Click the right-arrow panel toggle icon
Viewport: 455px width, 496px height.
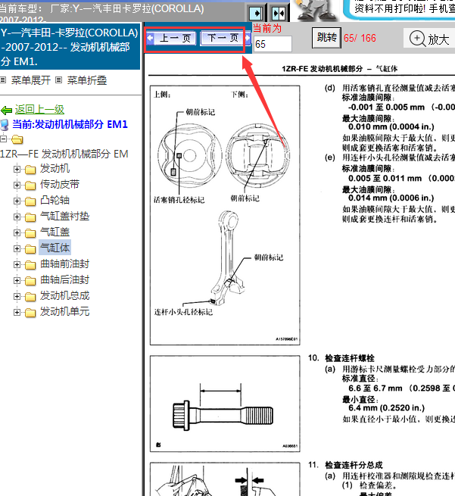256,14
